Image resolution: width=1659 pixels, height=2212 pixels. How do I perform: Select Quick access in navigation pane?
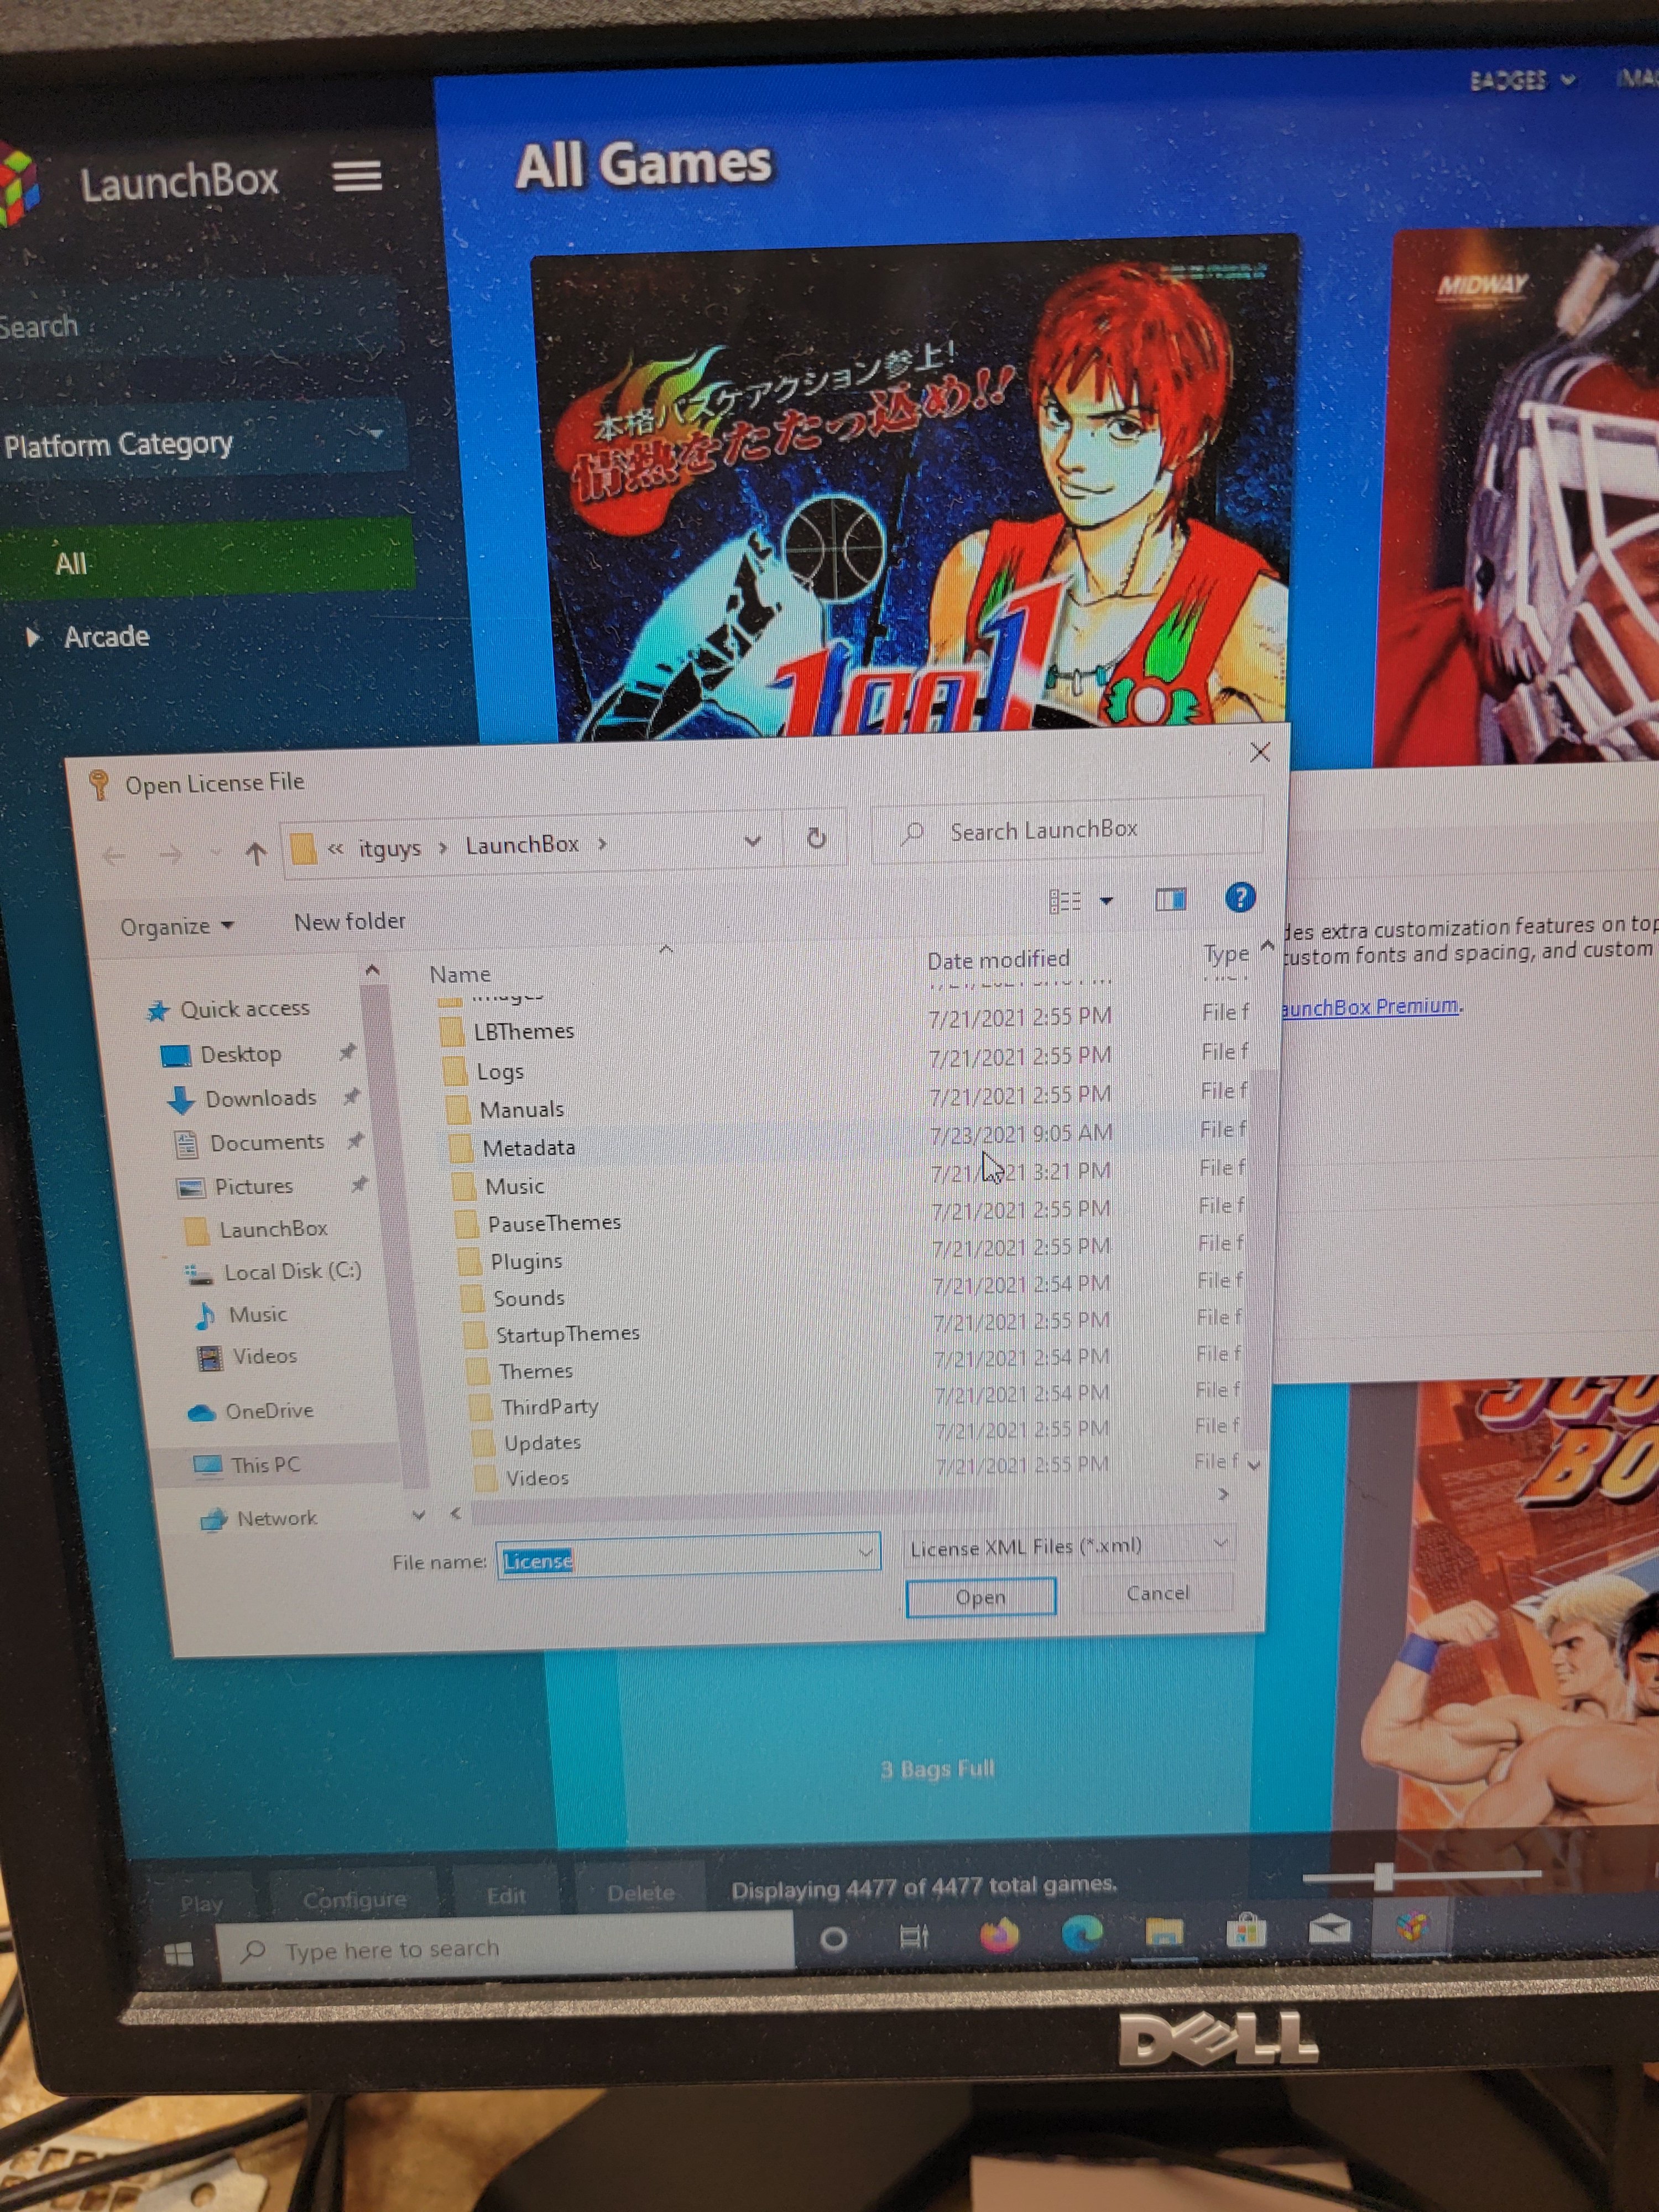coord(244,1009)
